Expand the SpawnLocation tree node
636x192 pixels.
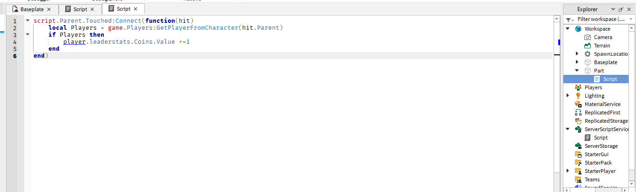(577, 54)
